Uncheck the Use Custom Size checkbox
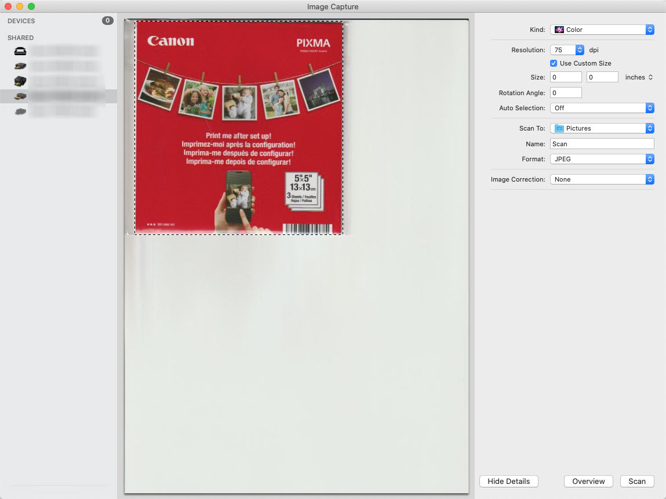Screen dimensions: 666x499 pos(554,63)
